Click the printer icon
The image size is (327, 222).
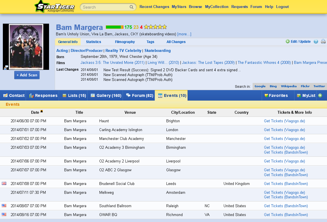pyautogui.click(x=323, y=42)
